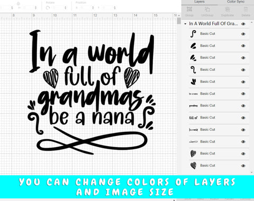Switch to the Layers tab

[199, 2]
